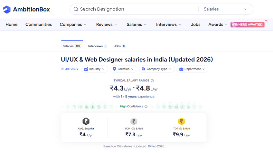Image resolution: width=273 pixels, height=153 pixels.
Task: Click the AmbitionBox logo icon
Action: click(7, 9)
